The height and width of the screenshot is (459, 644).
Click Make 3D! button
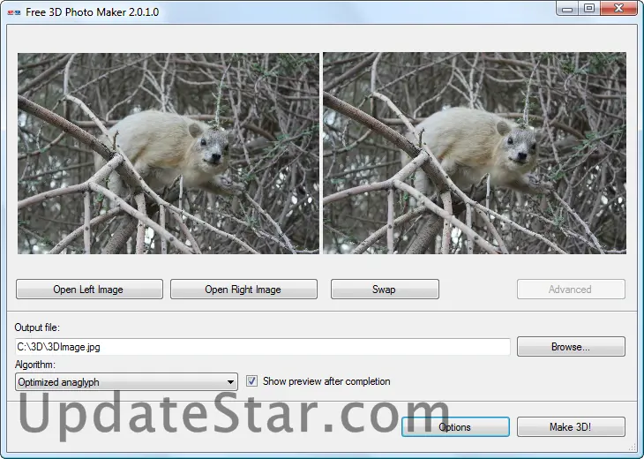[571, 427]
